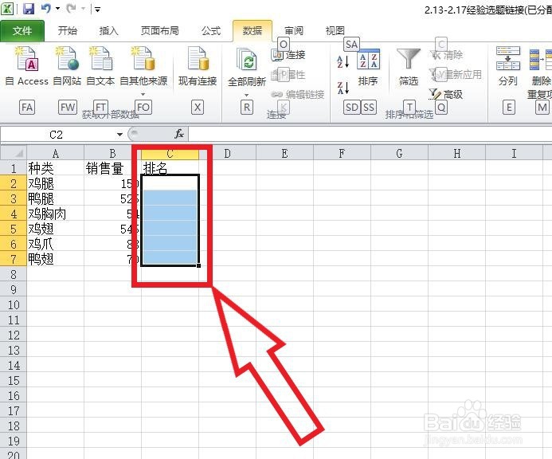Select row 8 header

click(x=14, y=274)
